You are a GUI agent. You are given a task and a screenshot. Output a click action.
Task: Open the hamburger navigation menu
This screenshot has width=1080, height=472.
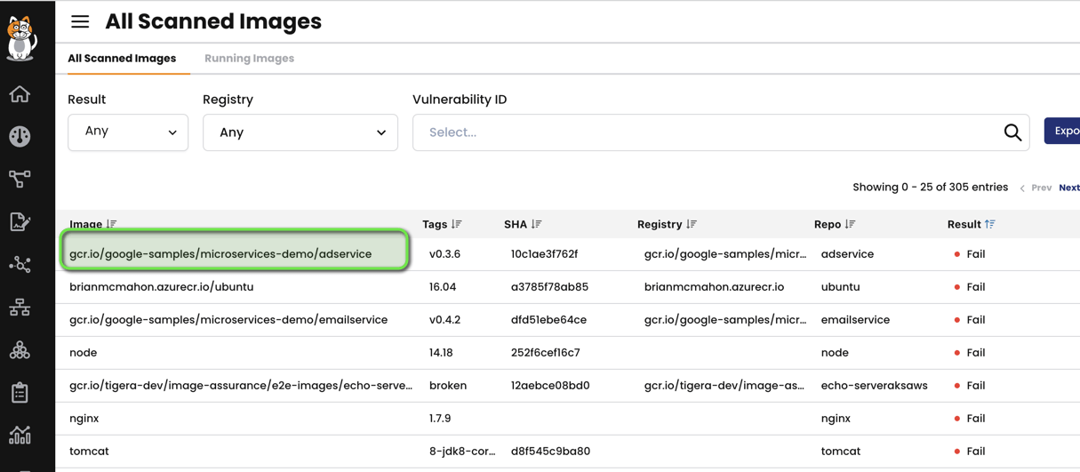[80, 21]
